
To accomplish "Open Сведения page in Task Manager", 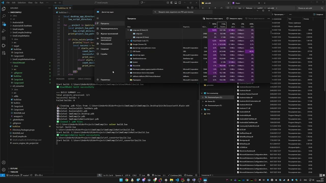I will (x=109, y=49).
